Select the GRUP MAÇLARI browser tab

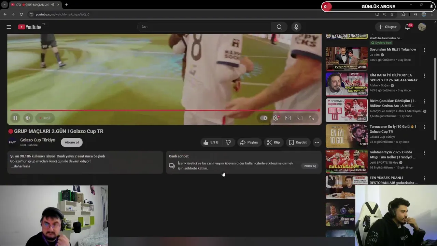(35, 4)
